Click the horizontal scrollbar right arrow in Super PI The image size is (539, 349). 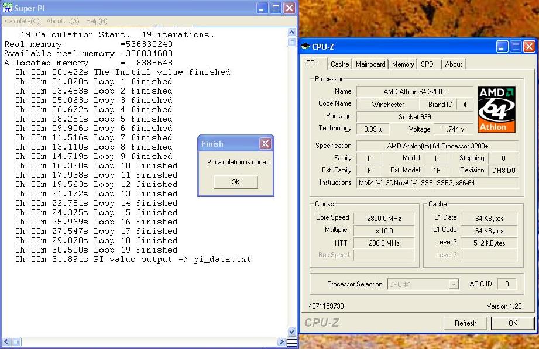(x=281, y=342)
